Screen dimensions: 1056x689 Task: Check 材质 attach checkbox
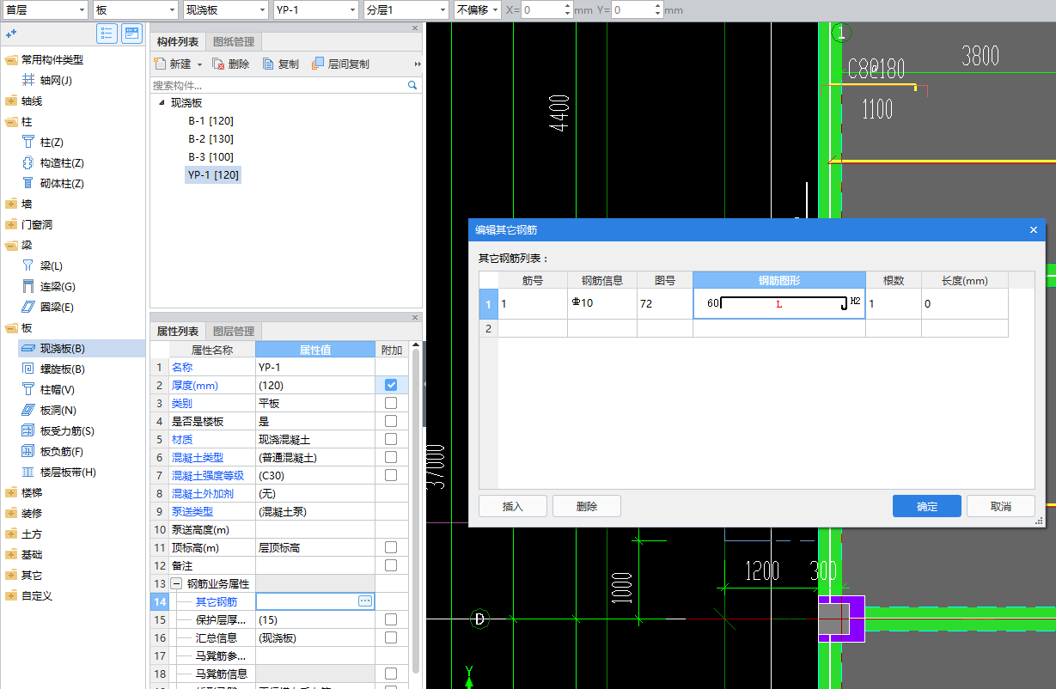(391, 439)
